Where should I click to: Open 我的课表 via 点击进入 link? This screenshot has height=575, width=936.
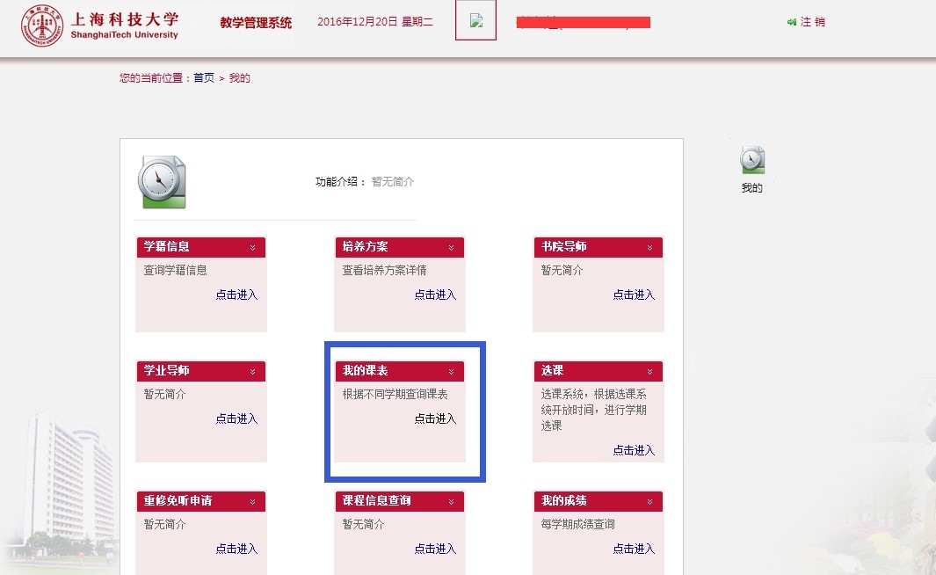pyautogui.click(x=435, y=419)
